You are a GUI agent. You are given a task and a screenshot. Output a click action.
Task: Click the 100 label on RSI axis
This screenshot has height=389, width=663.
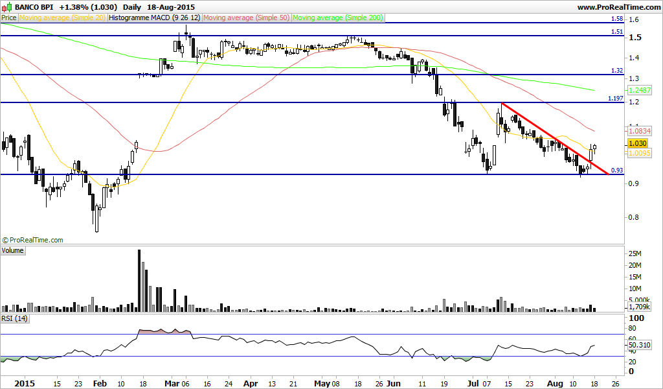click(637, 318)
